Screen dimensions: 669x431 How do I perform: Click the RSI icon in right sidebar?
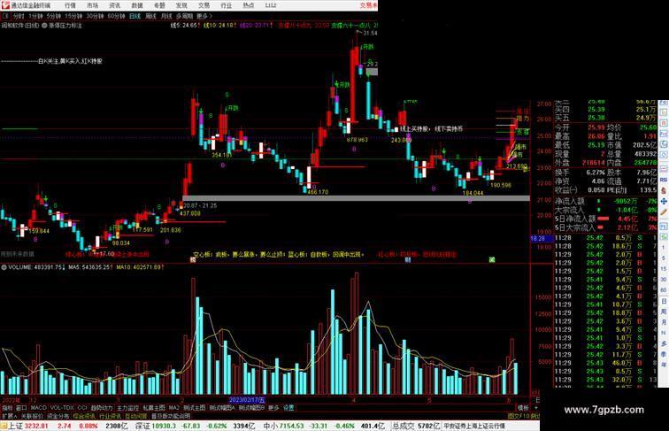[664, 180]
